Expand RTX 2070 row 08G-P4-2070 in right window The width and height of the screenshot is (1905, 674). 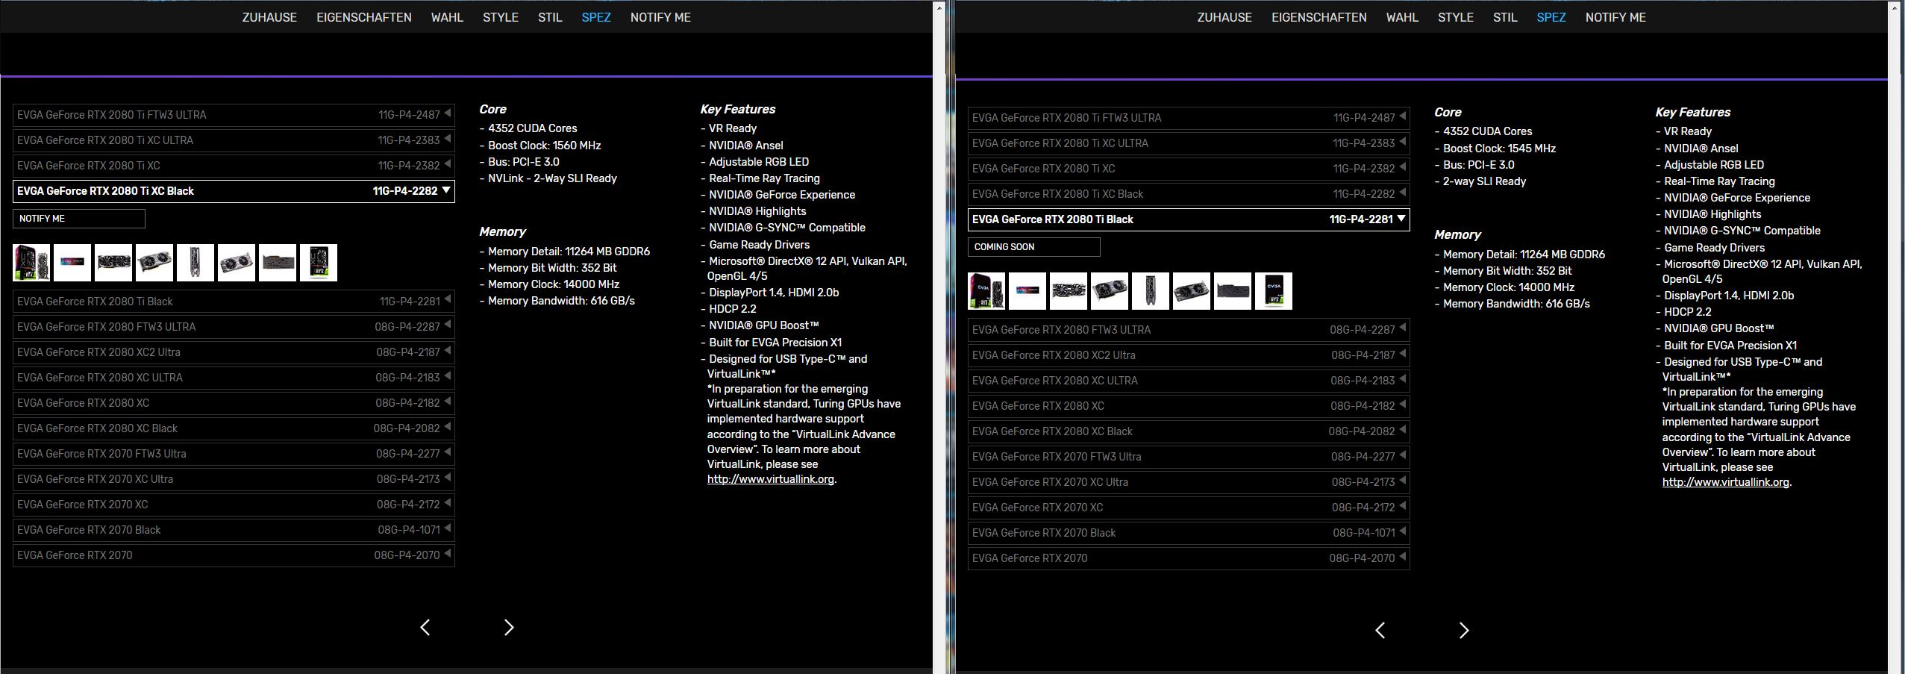pyautogui.click(x=1189, y=558)
